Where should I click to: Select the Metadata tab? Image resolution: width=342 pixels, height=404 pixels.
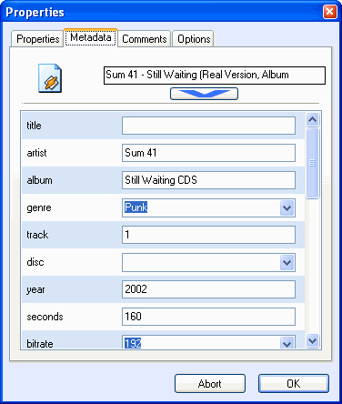click(91, 37)
